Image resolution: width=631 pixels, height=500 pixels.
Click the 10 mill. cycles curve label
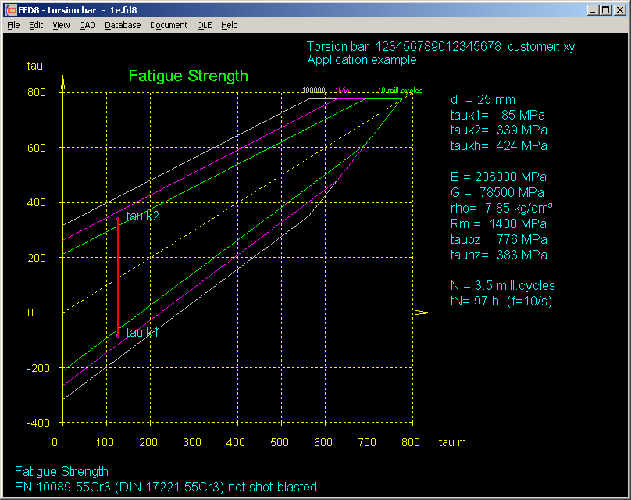click(x=399, y=91)
